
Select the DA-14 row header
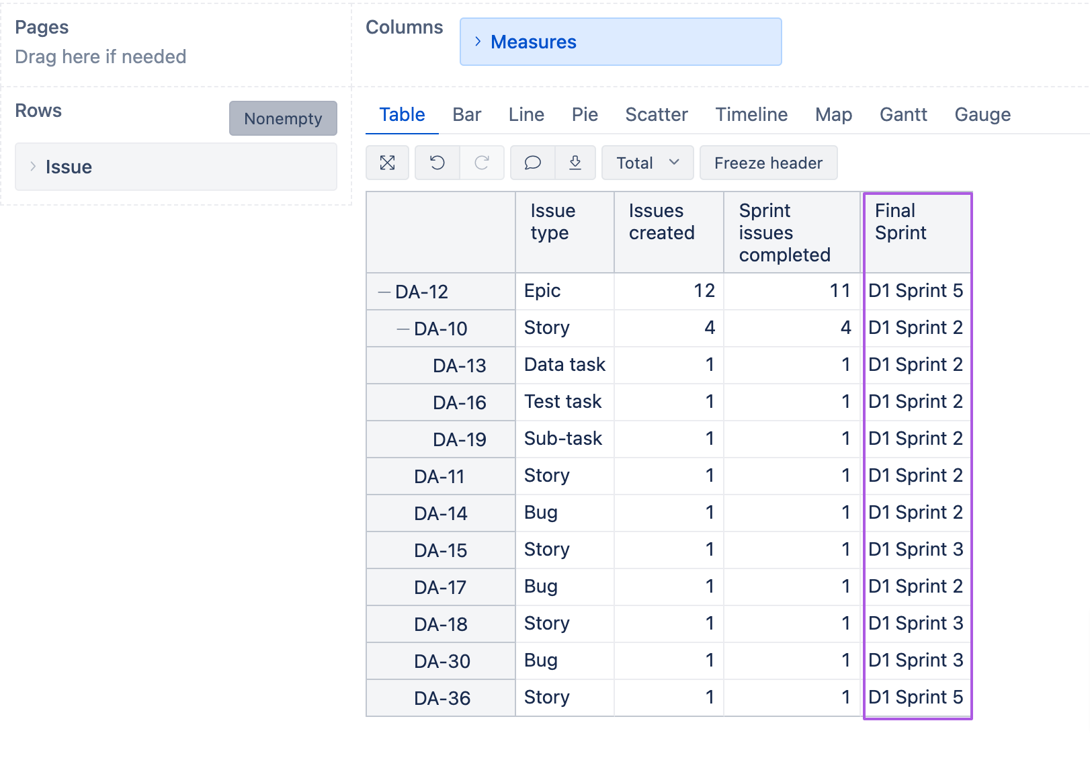441,513
